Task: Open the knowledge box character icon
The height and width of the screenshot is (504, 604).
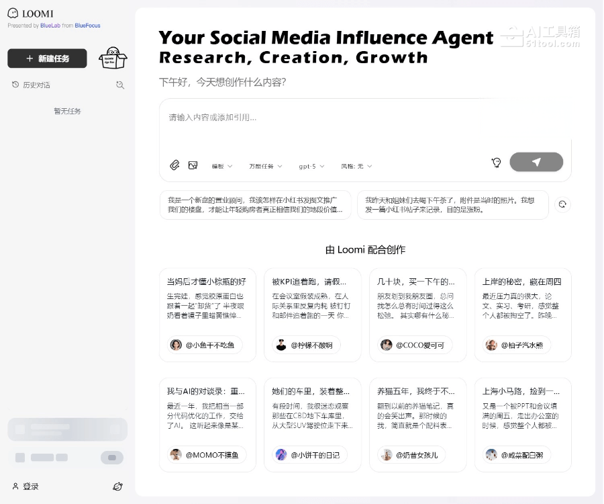Action: point(112,58)
